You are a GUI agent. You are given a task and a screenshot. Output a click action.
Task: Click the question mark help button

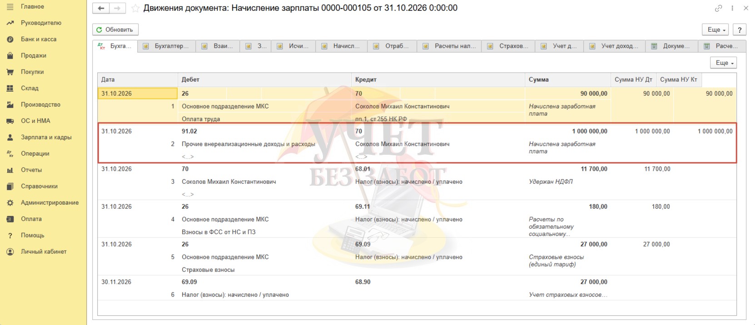(740, 30)
